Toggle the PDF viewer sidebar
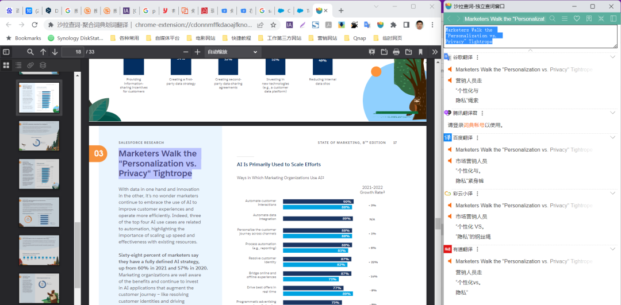 [6, 52]
